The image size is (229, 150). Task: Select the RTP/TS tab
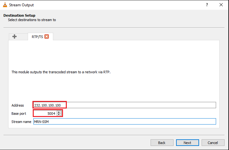[37, 37]
